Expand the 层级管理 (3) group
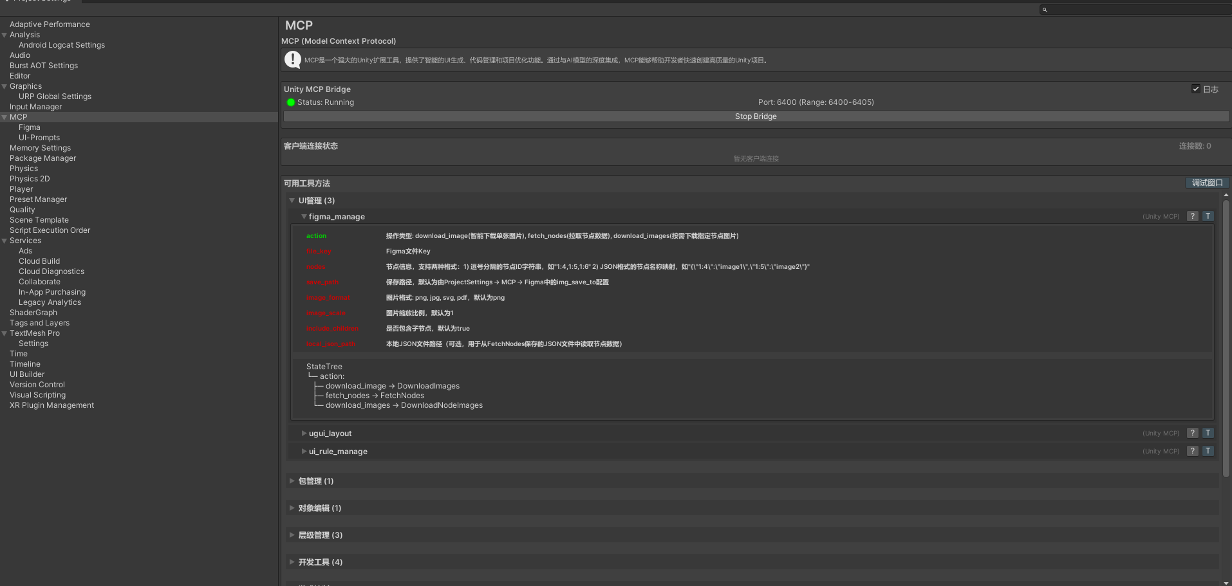 tap(292, 535)
